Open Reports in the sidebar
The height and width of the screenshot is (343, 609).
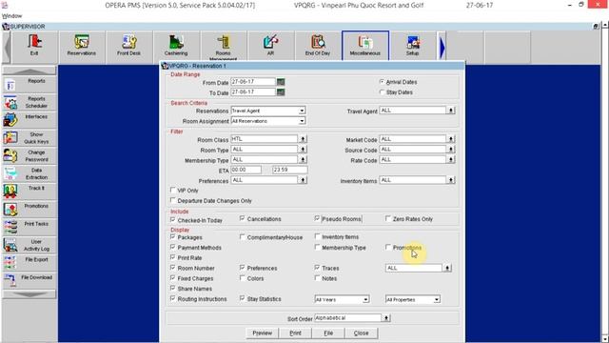[29, 85]
